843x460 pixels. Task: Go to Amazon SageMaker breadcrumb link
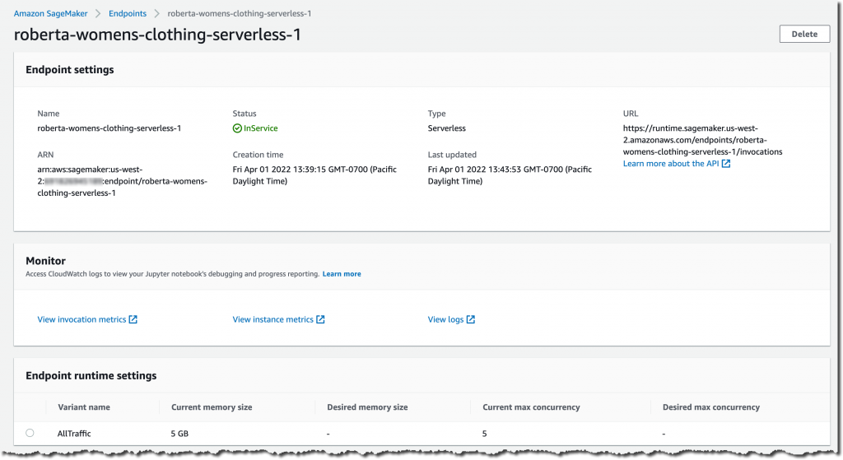[49, 14]
